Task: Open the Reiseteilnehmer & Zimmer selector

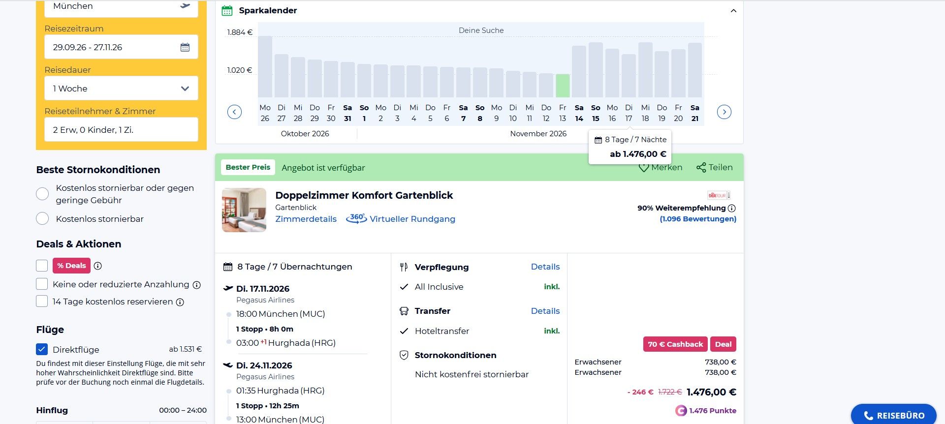Action: pos(121,130)
